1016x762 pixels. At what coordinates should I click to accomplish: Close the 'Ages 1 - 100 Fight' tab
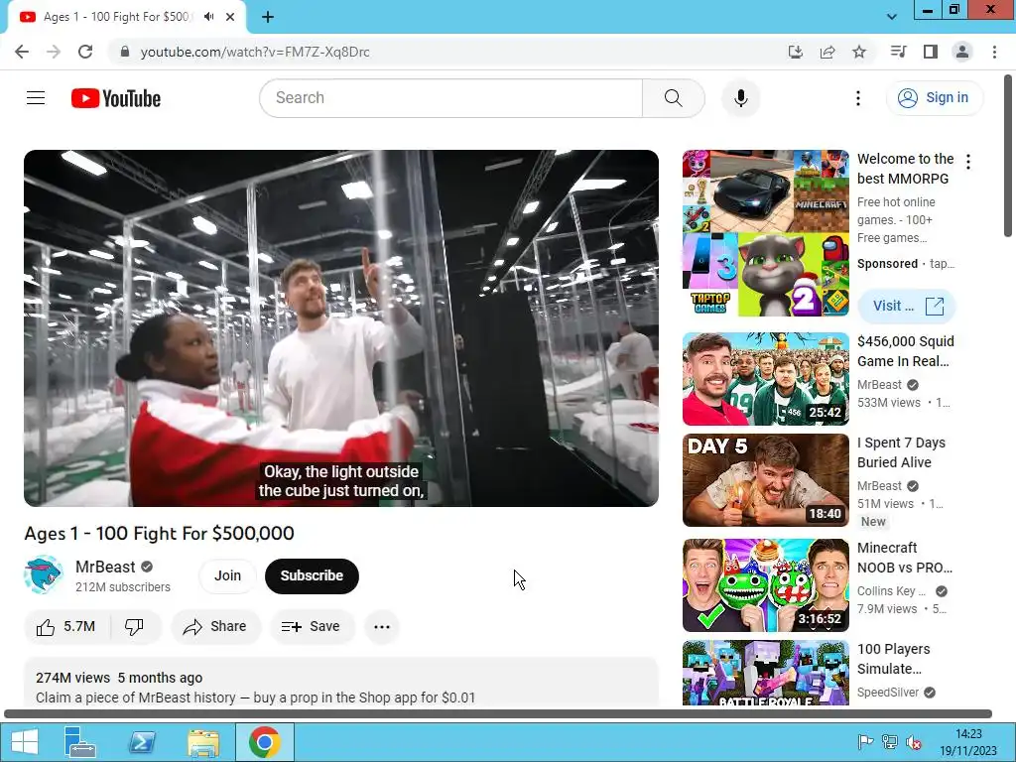point(230,17)
